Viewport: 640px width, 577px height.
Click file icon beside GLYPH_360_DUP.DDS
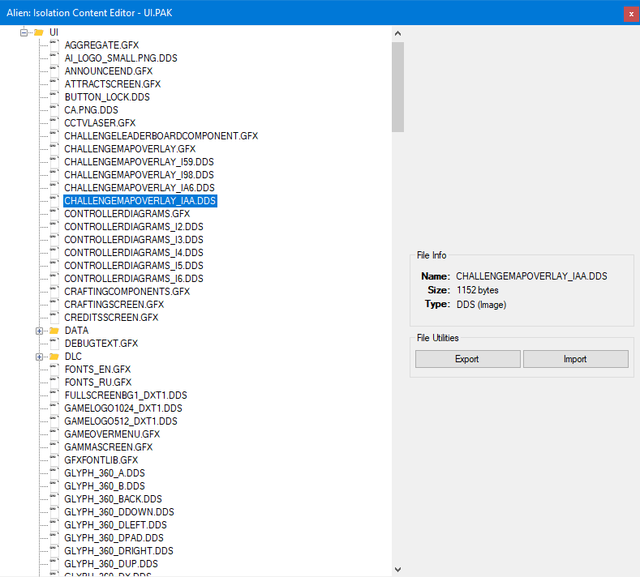click(x=54, y=564)
